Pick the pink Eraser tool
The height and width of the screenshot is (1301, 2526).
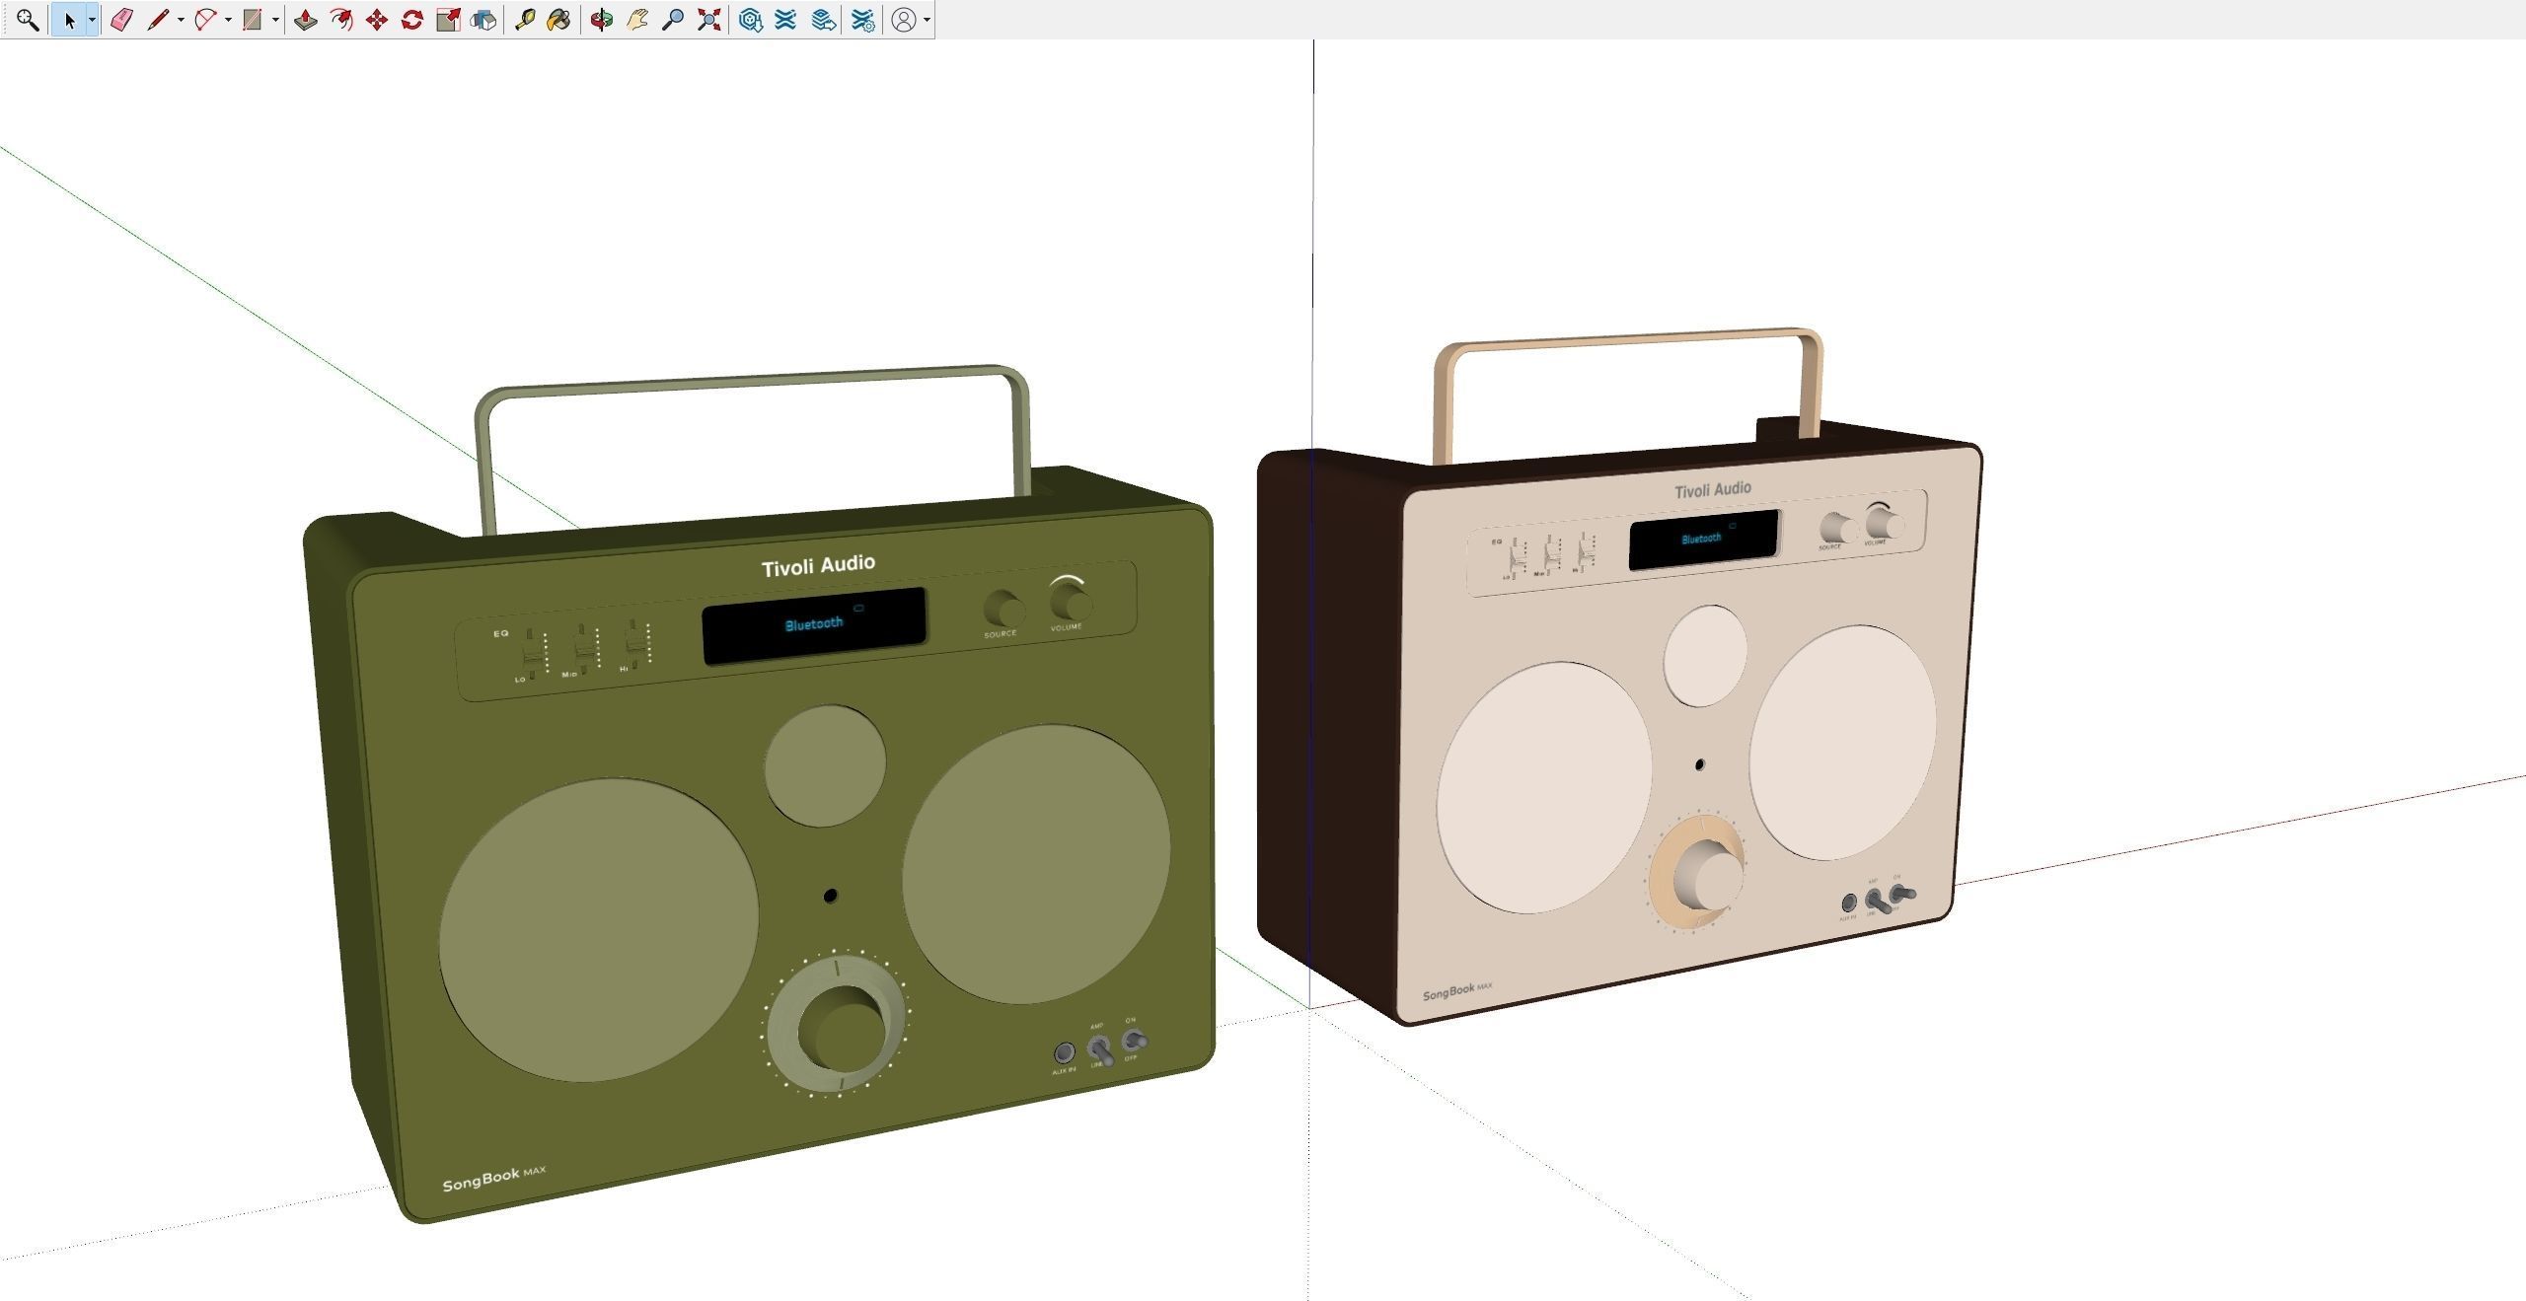[121, 19]
